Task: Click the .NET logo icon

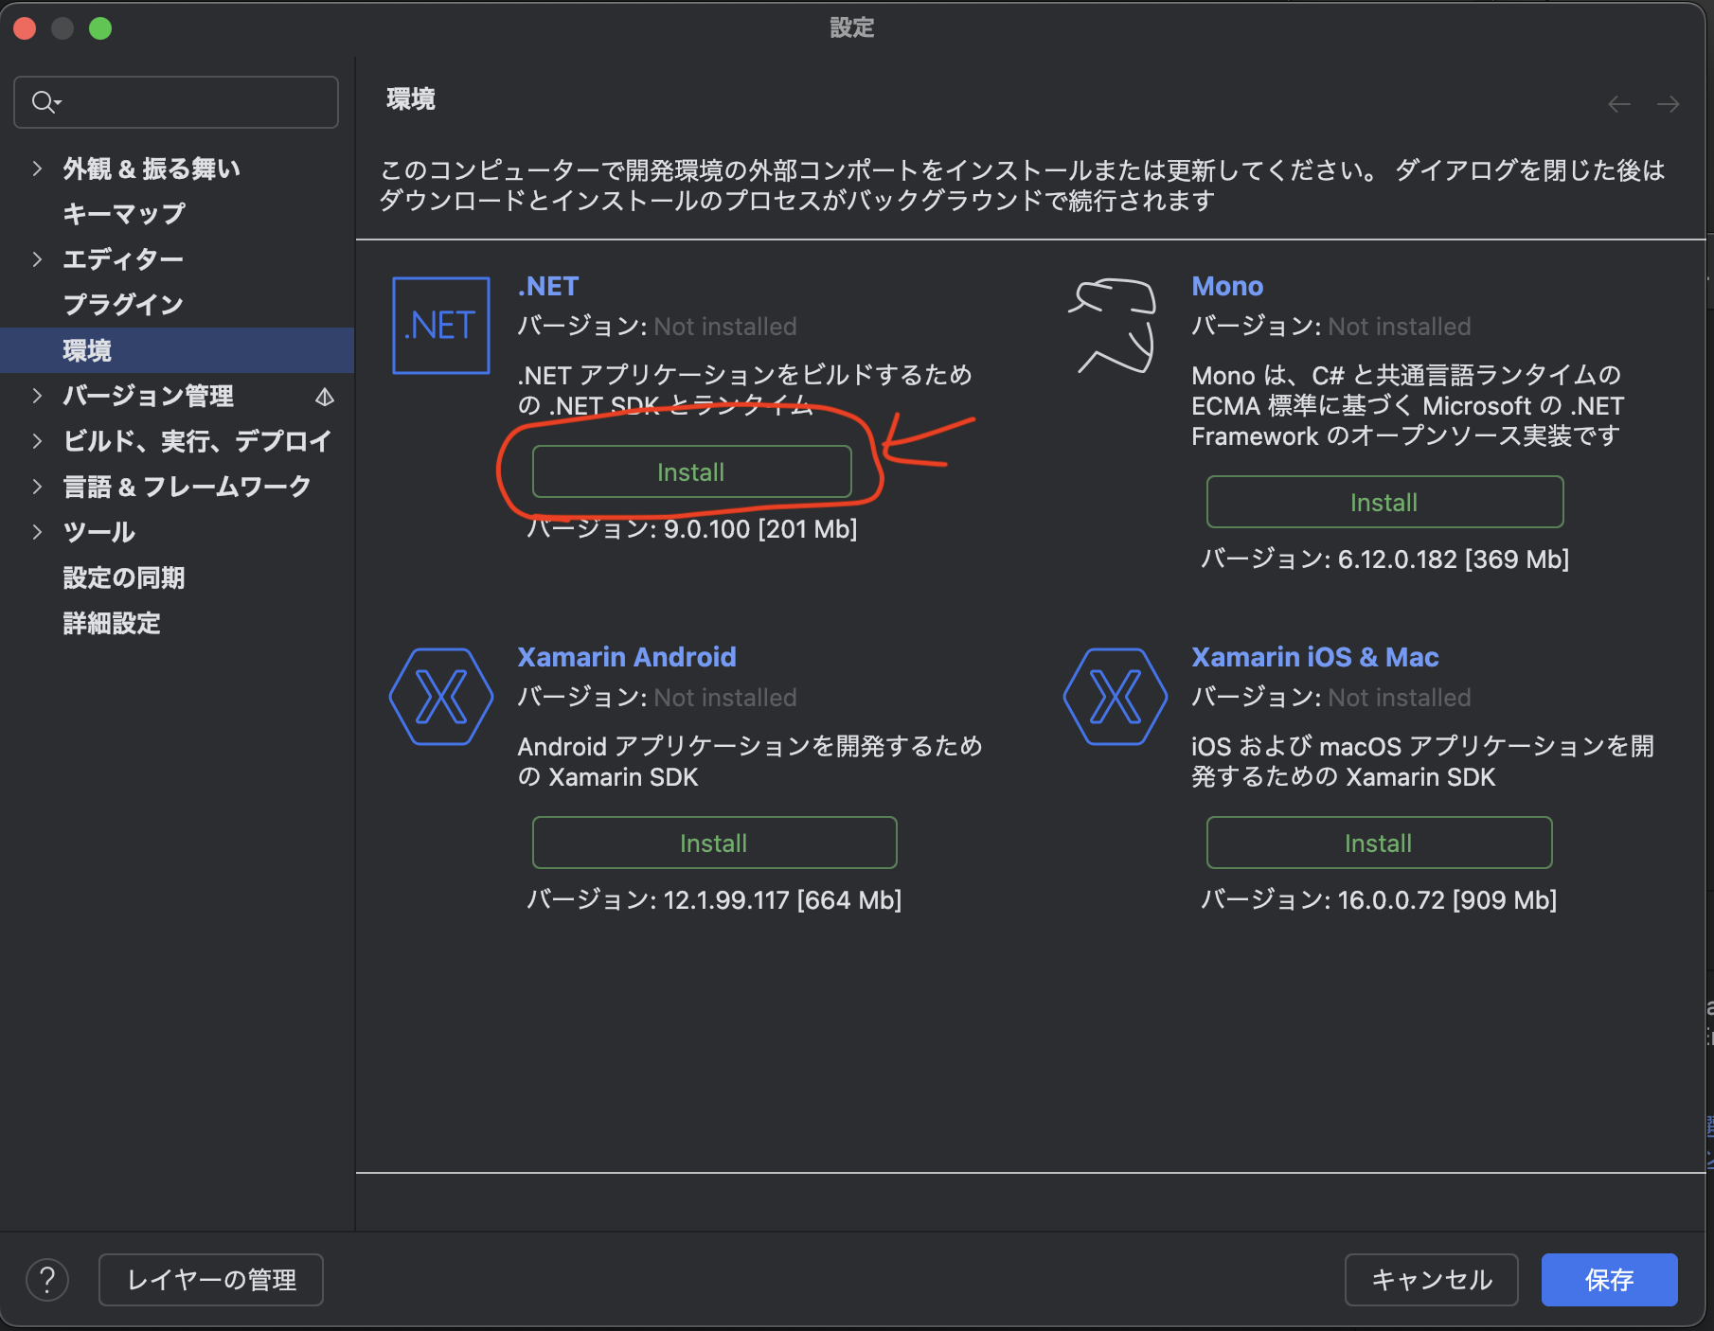Action: (439, 326)
